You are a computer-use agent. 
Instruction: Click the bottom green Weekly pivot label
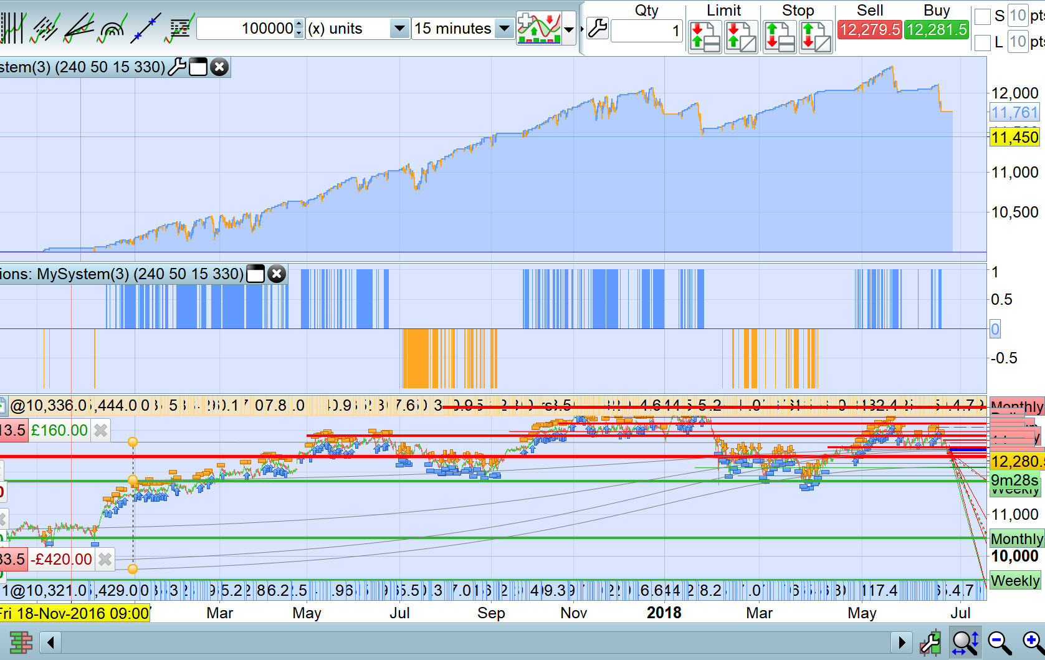pos(1015,581)
